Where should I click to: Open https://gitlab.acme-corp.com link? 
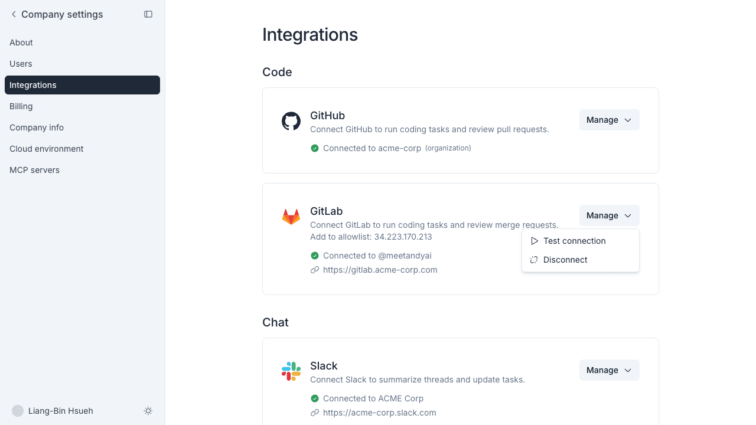click(380, 270)
